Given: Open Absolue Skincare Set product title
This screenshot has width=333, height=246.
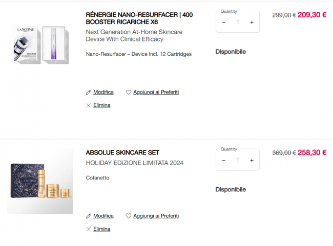Looking at the screenshot, I should [x=122, y=152].
